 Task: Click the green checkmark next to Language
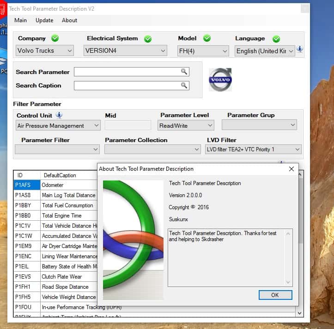276,39
